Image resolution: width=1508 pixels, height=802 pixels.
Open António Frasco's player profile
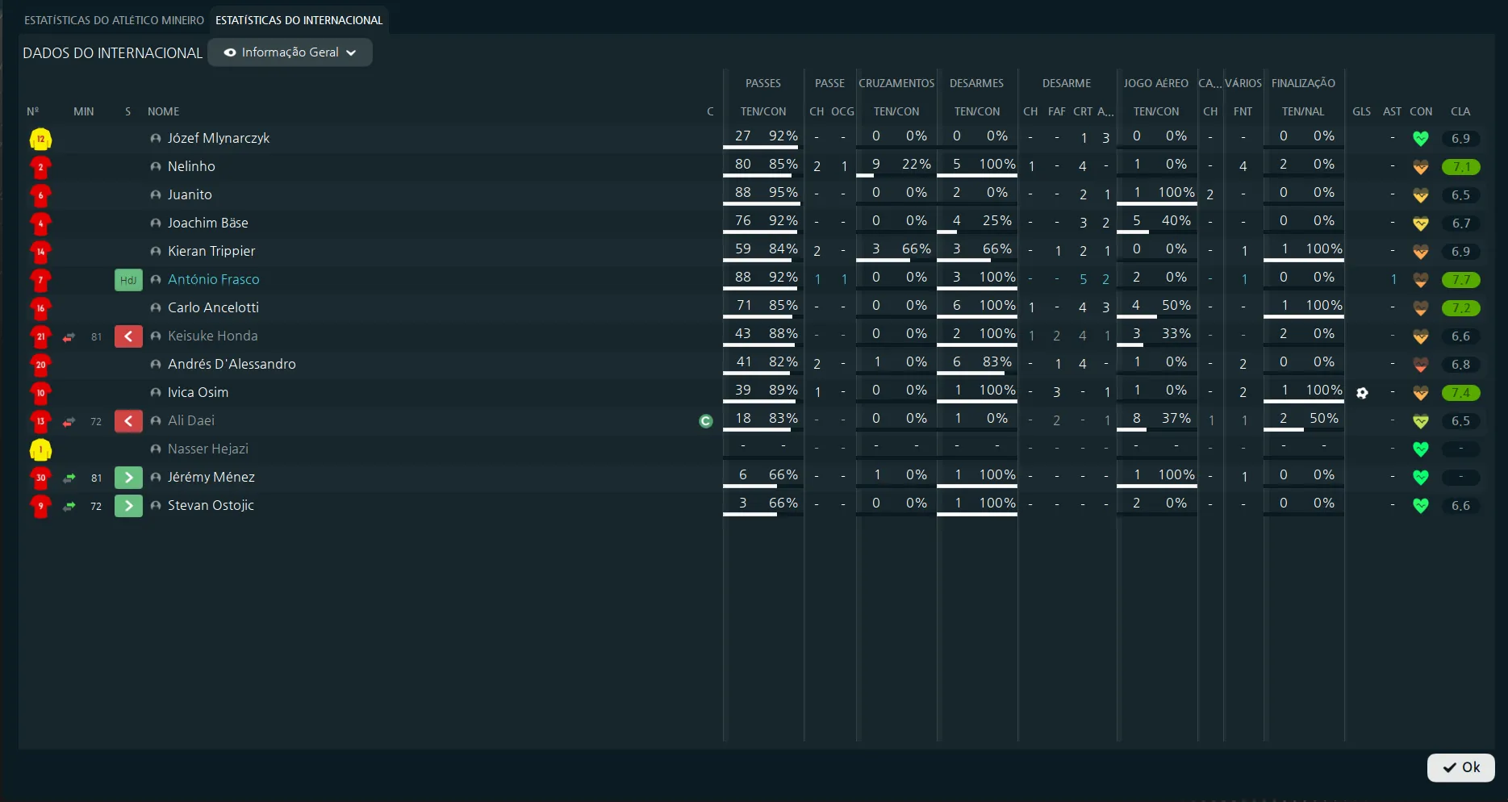214,279
